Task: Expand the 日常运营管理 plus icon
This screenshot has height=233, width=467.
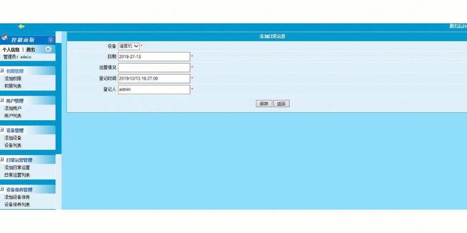Action: (x=2, y=159)
